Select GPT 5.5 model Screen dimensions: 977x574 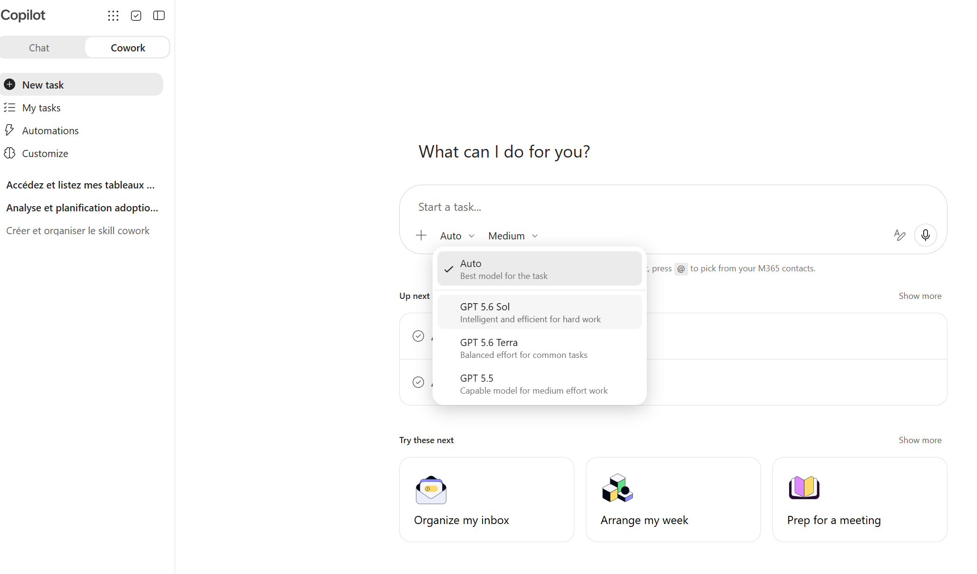(540, 384)
